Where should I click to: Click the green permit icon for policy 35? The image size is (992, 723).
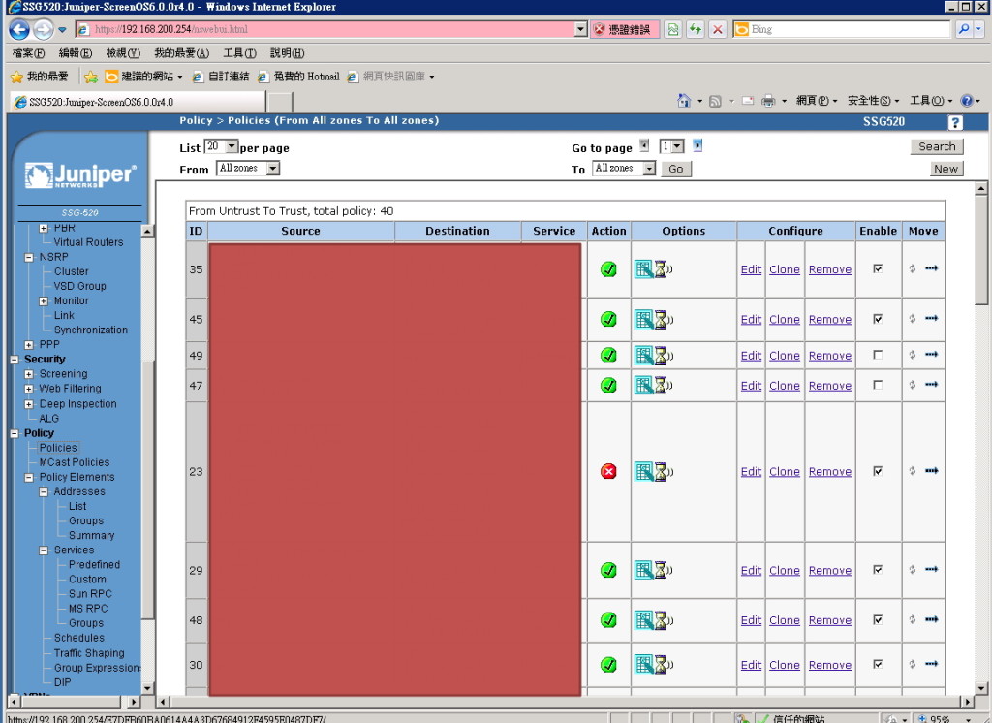tap(608, 269)
